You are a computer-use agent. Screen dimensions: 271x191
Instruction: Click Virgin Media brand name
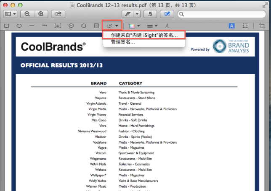pyautogui.click(x=97, y=109)
